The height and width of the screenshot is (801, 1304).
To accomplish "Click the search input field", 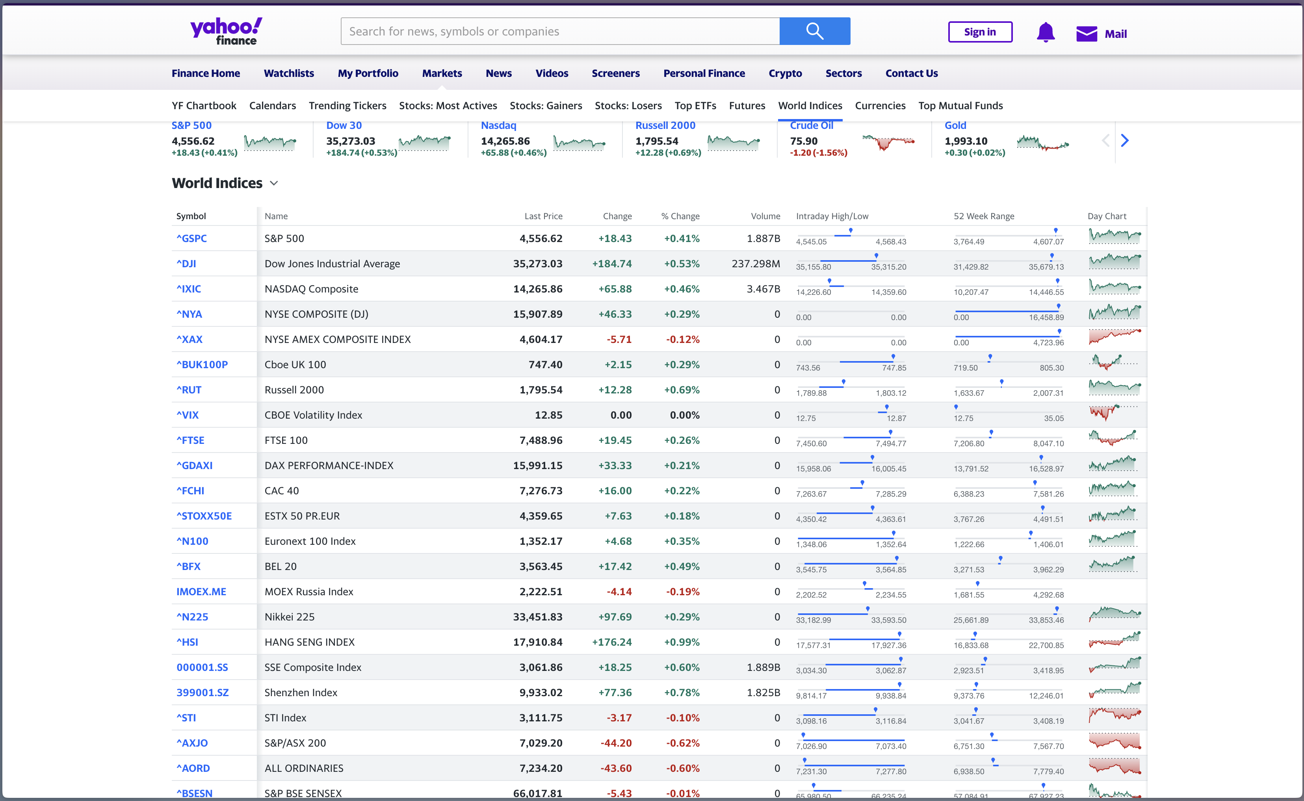I will click(560, 31).
